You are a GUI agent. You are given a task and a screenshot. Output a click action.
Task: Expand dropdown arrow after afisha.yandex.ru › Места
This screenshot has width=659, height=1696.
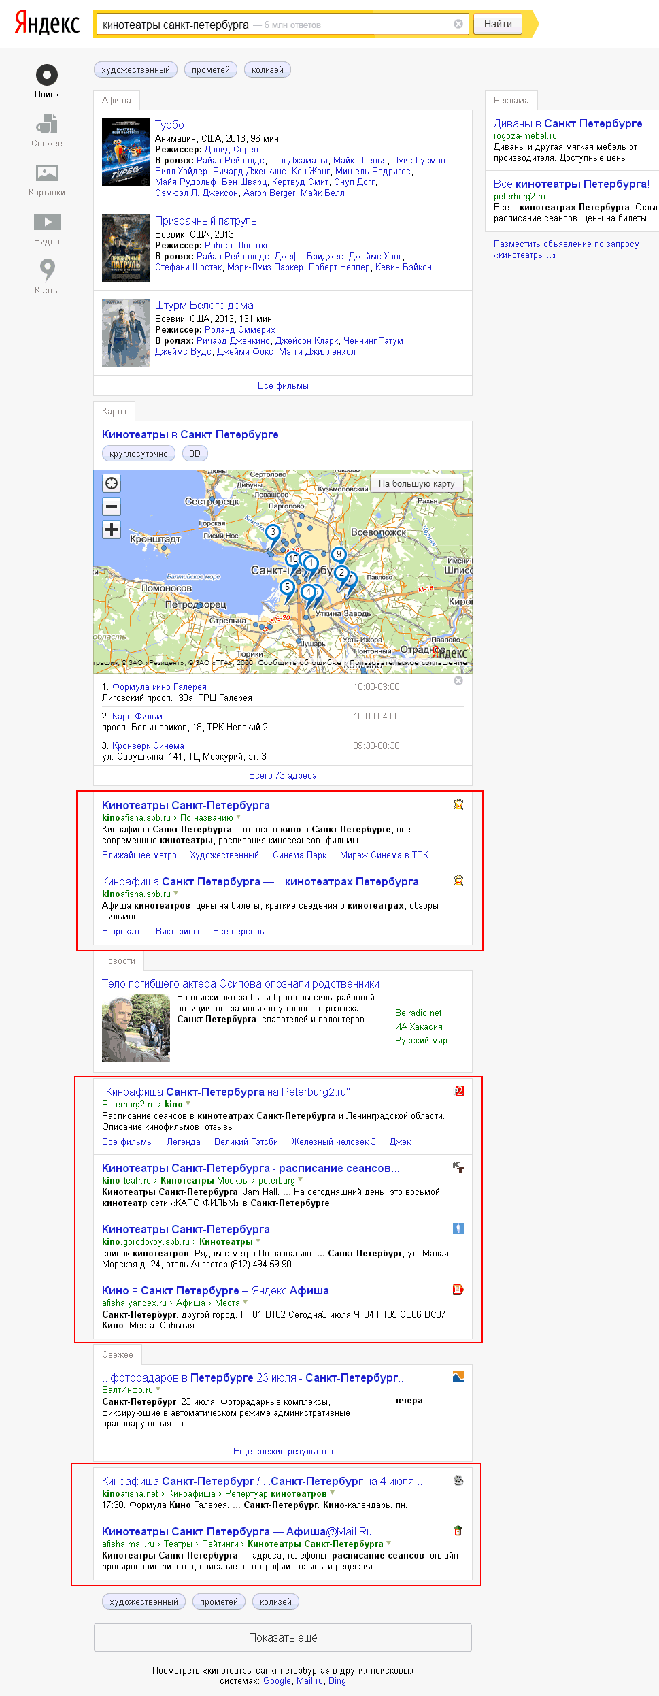coord(245,1302)
